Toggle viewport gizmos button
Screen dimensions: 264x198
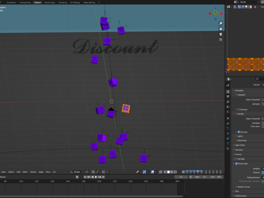(145, 172)
